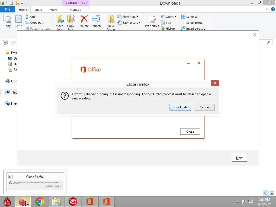The height and width of the screenshot is (207, 276).
Task: Click the Start button ornament icon
Action: coord(7,202)
